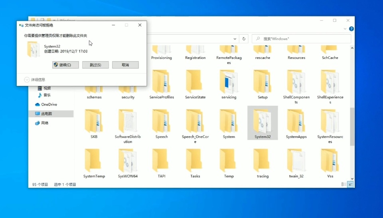The height and width of the screenshot is (218, 383).
Task: Select the Resources folder
Action: (296, 53)
